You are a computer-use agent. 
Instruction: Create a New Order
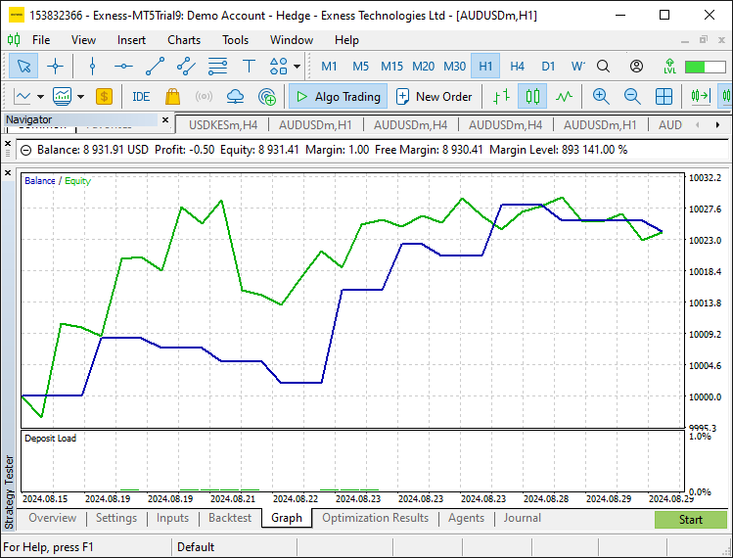click(434, 97)
